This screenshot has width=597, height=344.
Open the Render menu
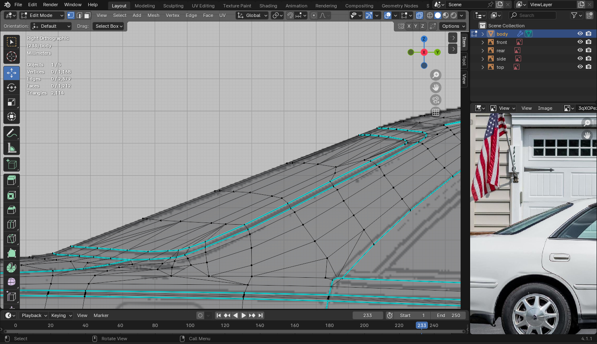click(x=51, y=5)
